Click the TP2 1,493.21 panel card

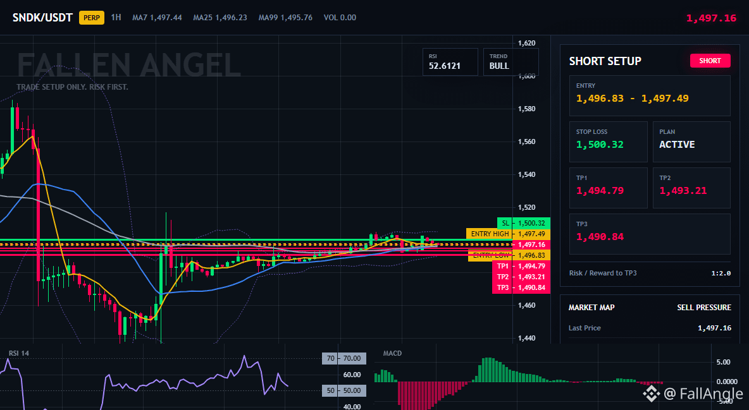[x=691, y=188]
